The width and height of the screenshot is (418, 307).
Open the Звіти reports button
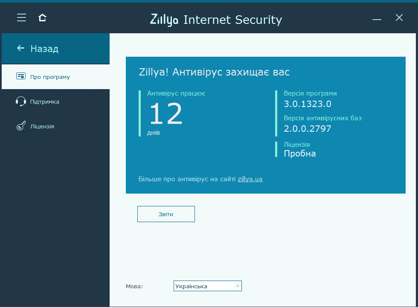click(166, 214)
